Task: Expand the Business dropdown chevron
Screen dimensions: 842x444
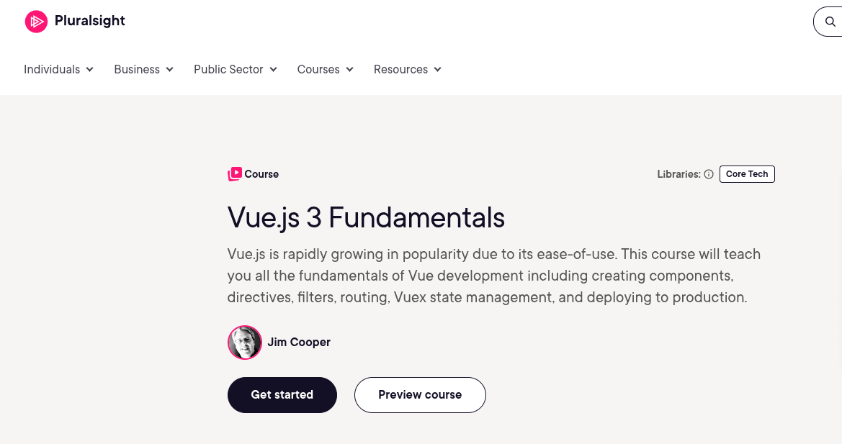Action: [x=170, y=70]
